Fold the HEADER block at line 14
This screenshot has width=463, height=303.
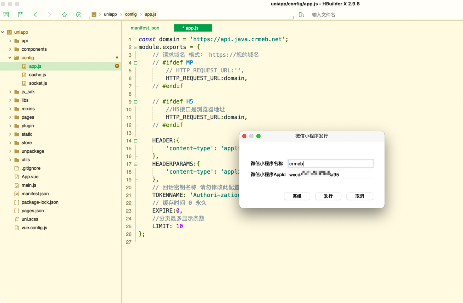click(135, 141)
